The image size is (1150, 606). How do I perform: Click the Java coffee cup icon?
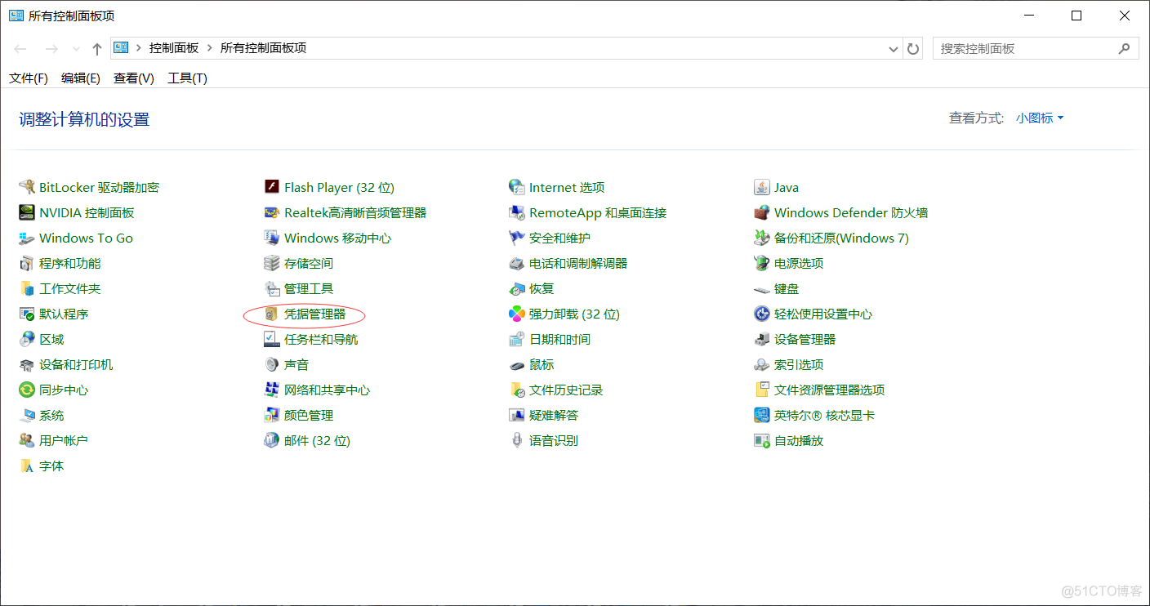(762, 187)
